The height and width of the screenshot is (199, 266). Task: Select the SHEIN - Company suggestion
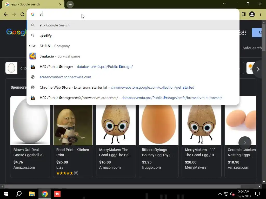coord(133,46)
